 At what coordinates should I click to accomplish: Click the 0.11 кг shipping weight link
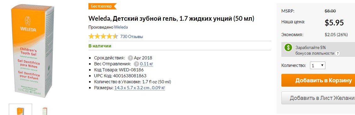pyautogui.click(x=146, y=64)
